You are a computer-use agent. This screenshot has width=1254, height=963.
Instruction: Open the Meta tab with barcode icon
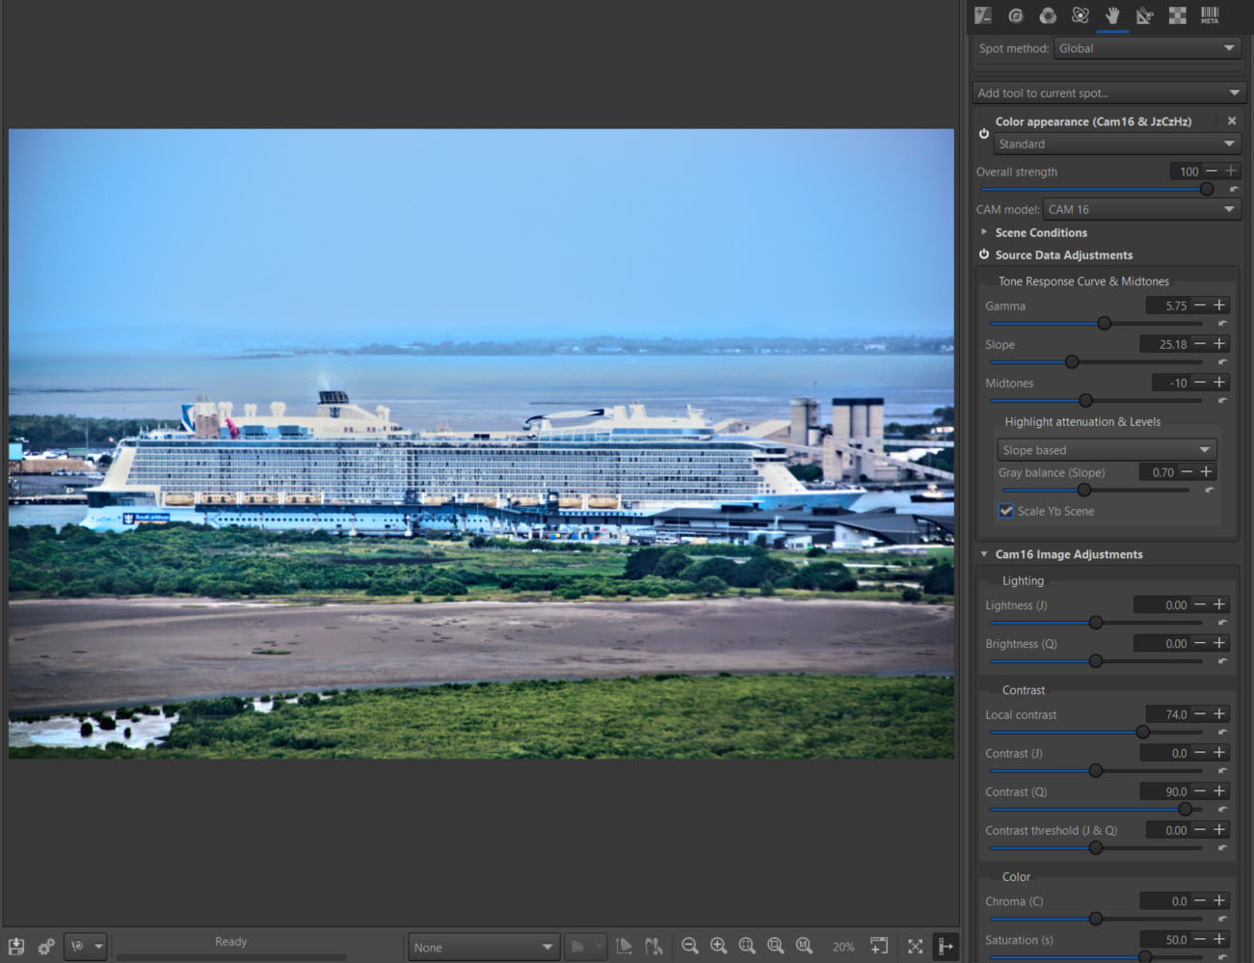pos(1210,15)
